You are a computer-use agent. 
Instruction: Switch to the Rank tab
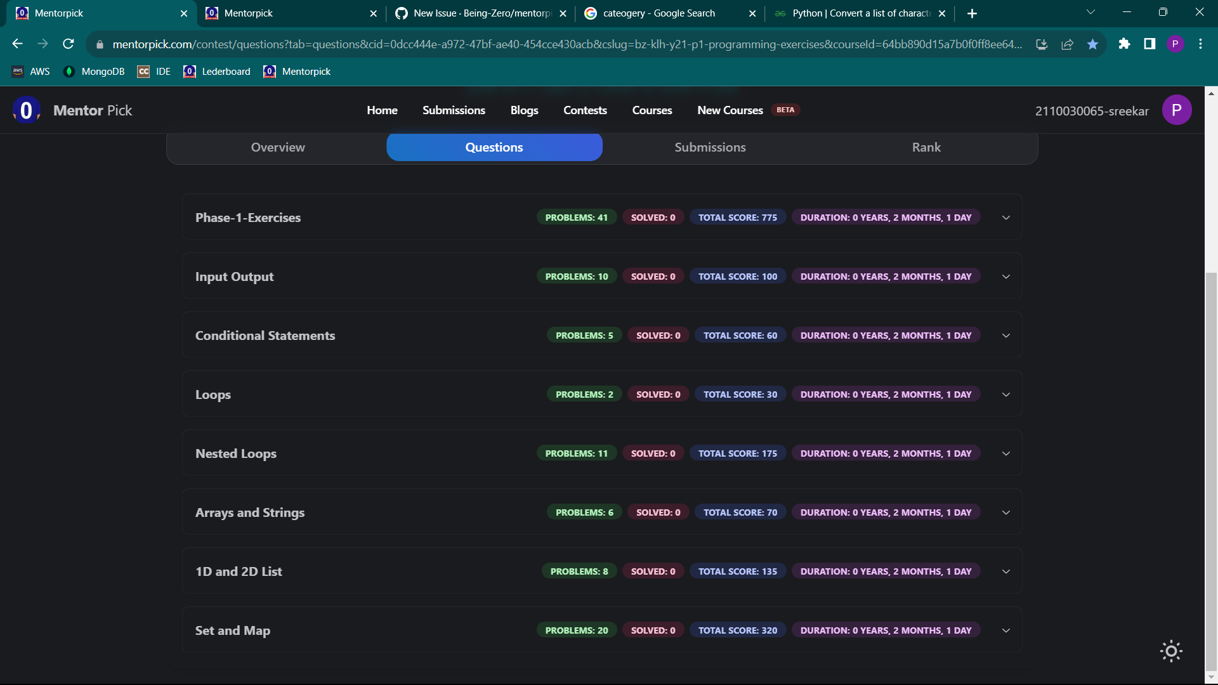click(926, 147)
